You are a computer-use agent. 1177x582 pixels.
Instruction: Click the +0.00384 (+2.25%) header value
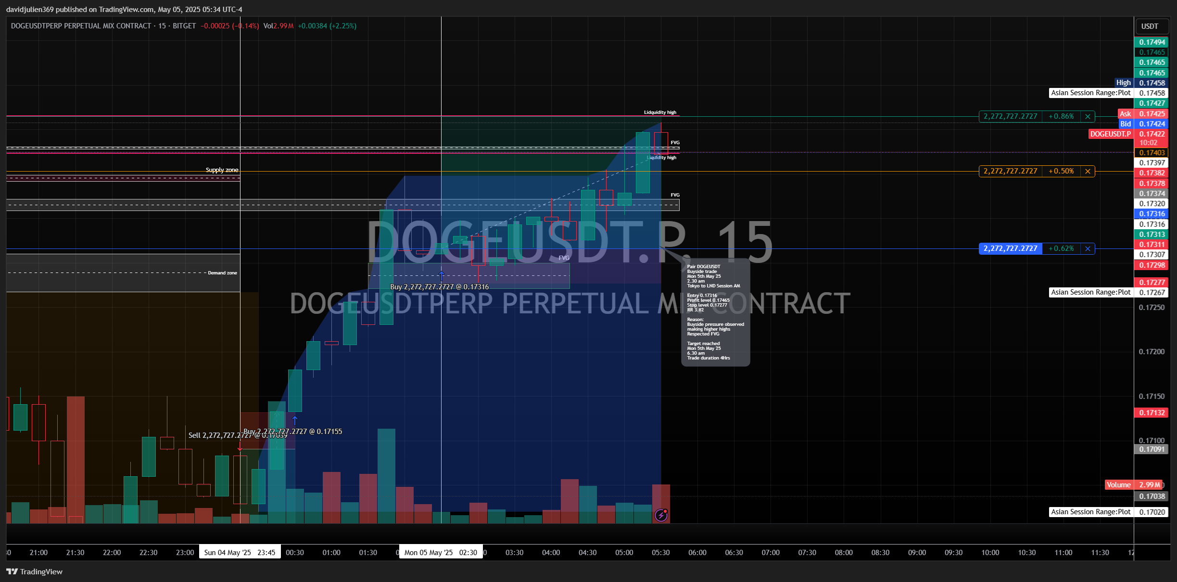[x=327, y=26]
